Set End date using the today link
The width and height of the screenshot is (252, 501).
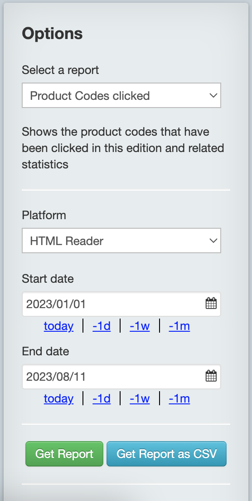(58, 398)
